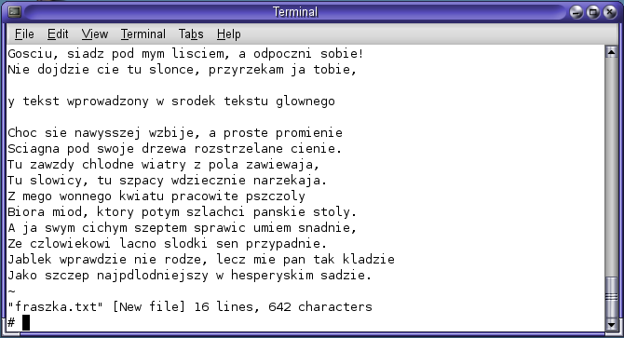Click the line "y tekst wprowadzony w srodek"
The width and height of the screenshot is (624, 338).
[x=171, y=101]
